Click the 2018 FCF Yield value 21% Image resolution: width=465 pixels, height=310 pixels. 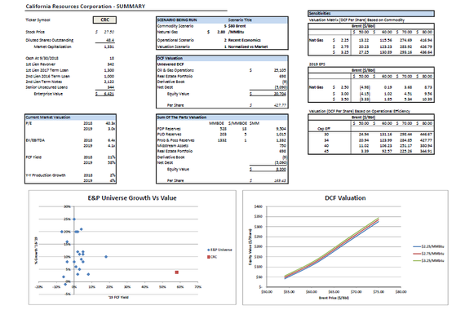112,157
